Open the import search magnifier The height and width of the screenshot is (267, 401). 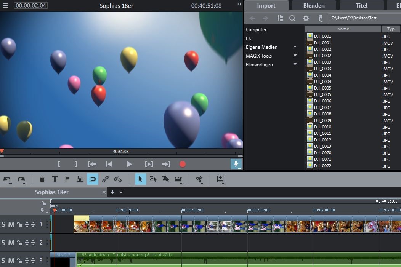(x=292, y=18)
